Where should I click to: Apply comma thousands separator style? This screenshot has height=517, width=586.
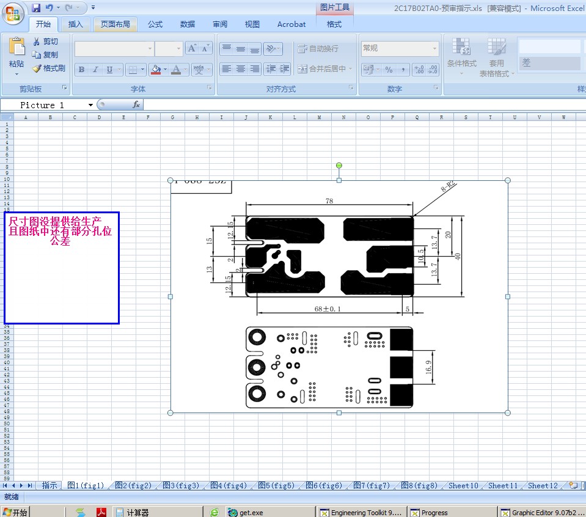click(x=403, y=70)
